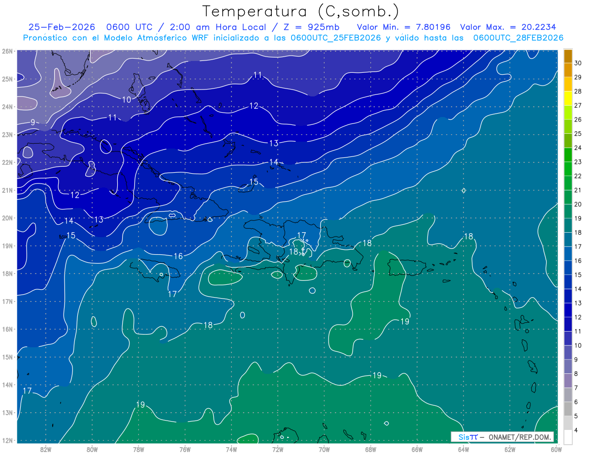The height and width of the screenshot is (456, 591).
Task: Click the white legend swatch below 4
Action: click(x=568, y=437)
